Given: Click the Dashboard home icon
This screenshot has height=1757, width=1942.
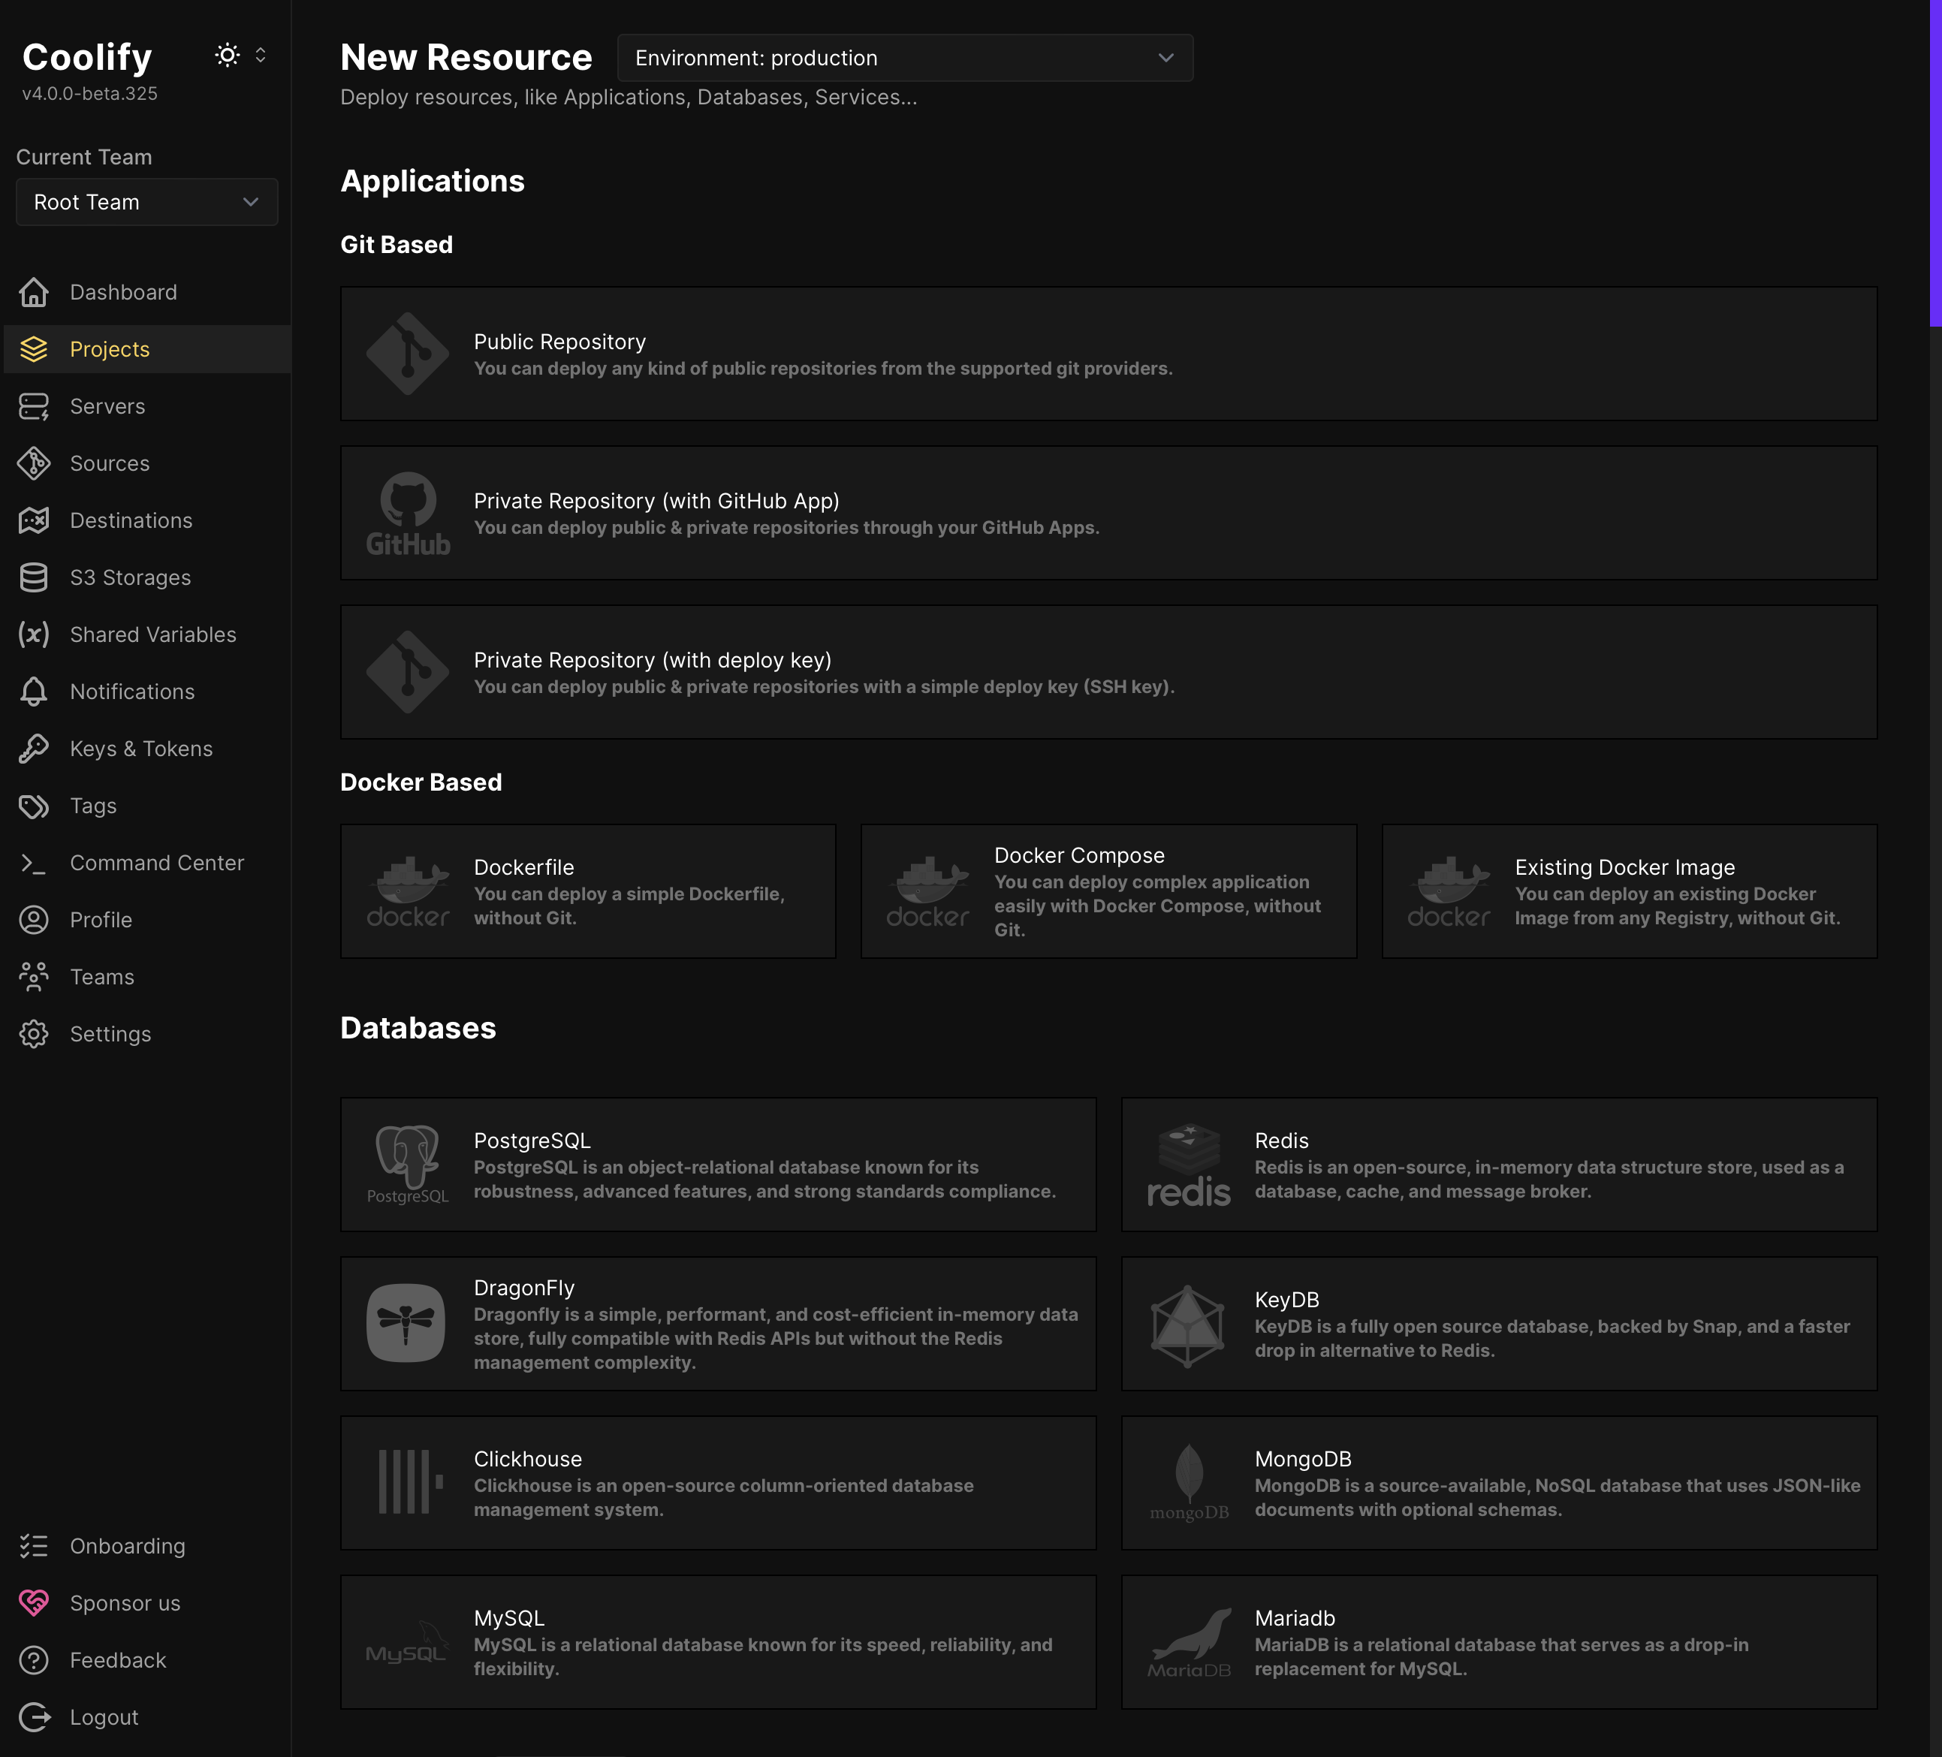Looking at the screenshot, I should click(35, 292).
